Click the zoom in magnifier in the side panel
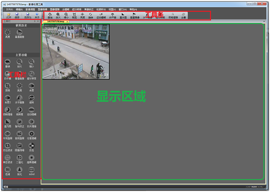 click(19, 63)
